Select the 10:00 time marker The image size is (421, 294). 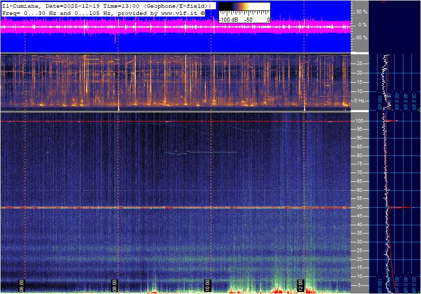point(207,284)
